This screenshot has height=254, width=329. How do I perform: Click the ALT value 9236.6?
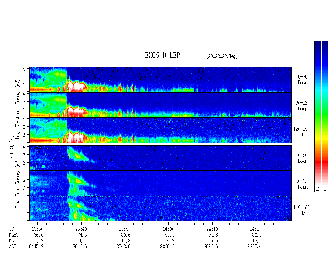click(167, 247)
